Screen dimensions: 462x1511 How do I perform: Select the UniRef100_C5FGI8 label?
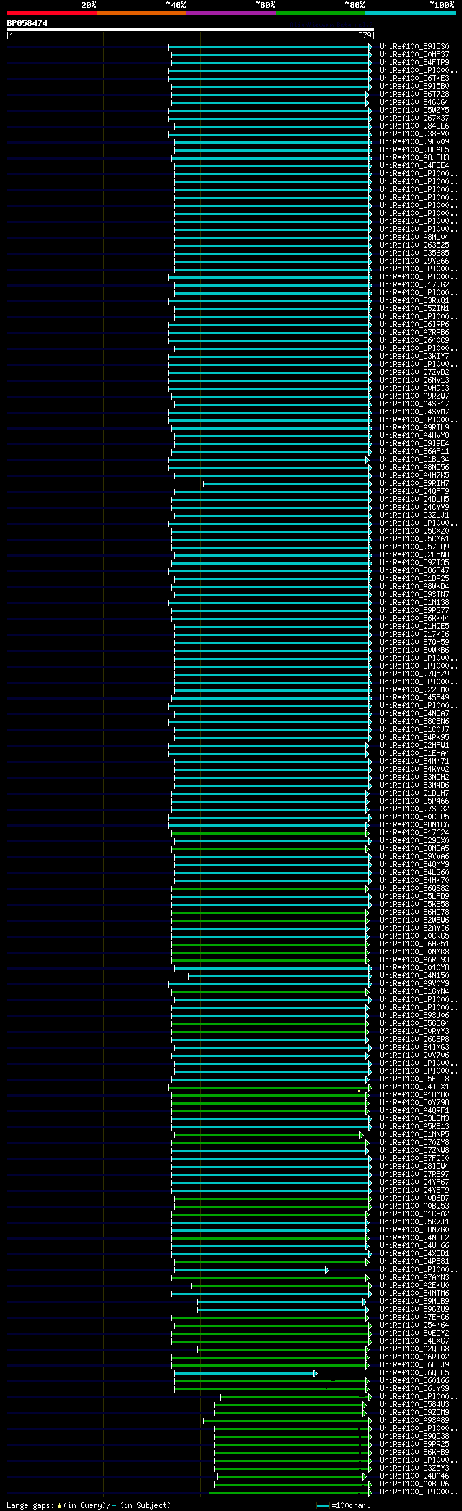click(x=414, y=1079)
